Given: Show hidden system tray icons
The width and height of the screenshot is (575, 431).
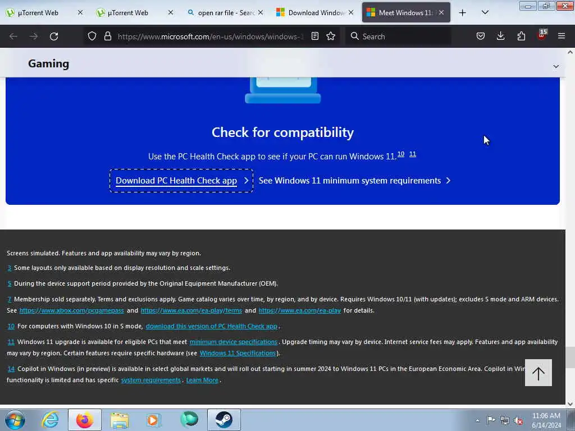Looking at the screenshot, I should (x=477, y=421).
